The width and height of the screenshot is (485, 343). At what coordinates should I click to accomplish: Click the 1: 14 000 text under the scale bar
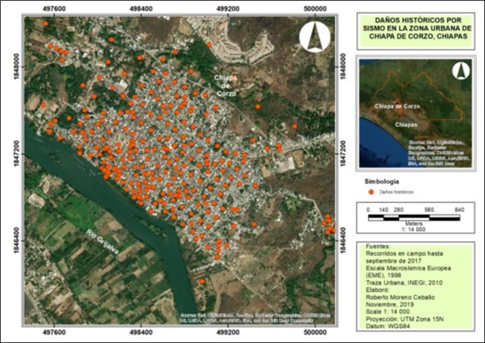point(414,229)
